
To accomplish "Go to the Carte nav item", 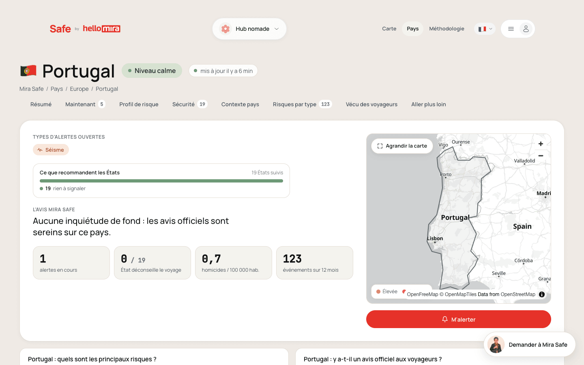I will click(x=389, y=29).
